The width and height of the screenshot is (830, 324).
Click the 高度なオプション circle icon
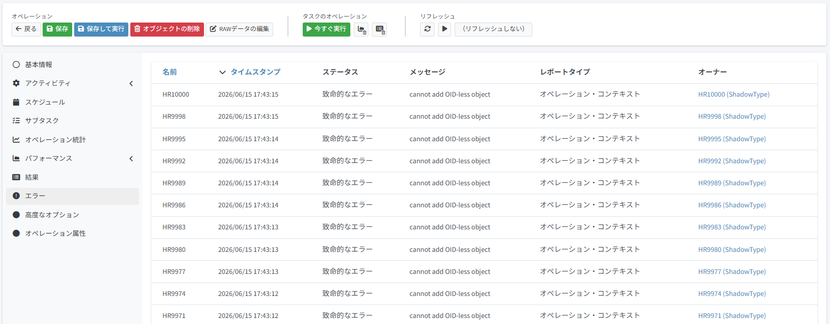(x=16, y=215)
